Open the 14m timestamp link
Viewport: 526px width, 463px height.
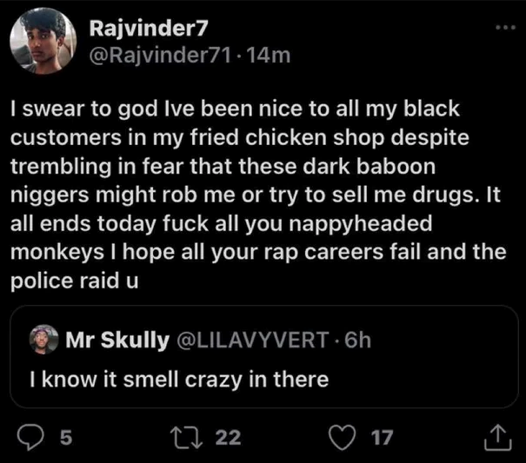click(268, 56)
